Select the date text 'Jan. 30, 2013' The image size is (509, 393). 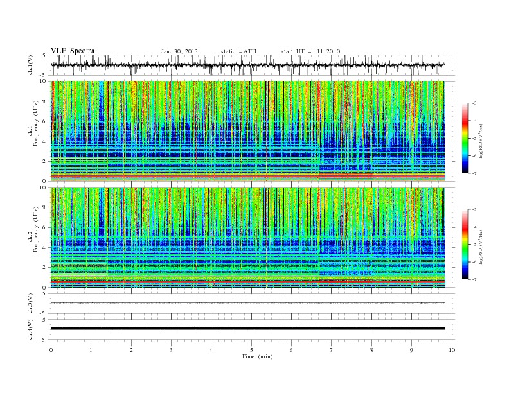tap(179, 51)
